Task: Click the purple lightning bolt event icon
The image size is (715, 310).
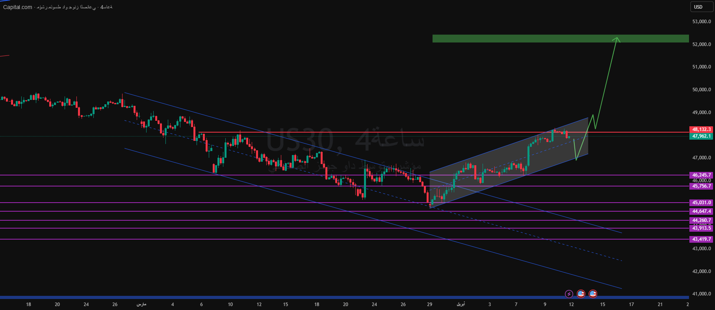Action: pos(569,294)
